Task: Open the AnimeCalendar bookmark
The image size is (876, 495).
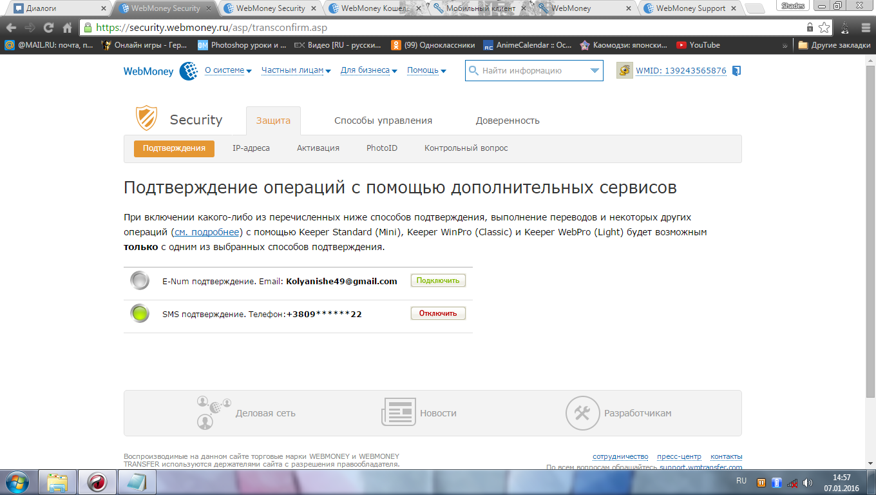Action: pyautogui.click(x=528, y=45)
